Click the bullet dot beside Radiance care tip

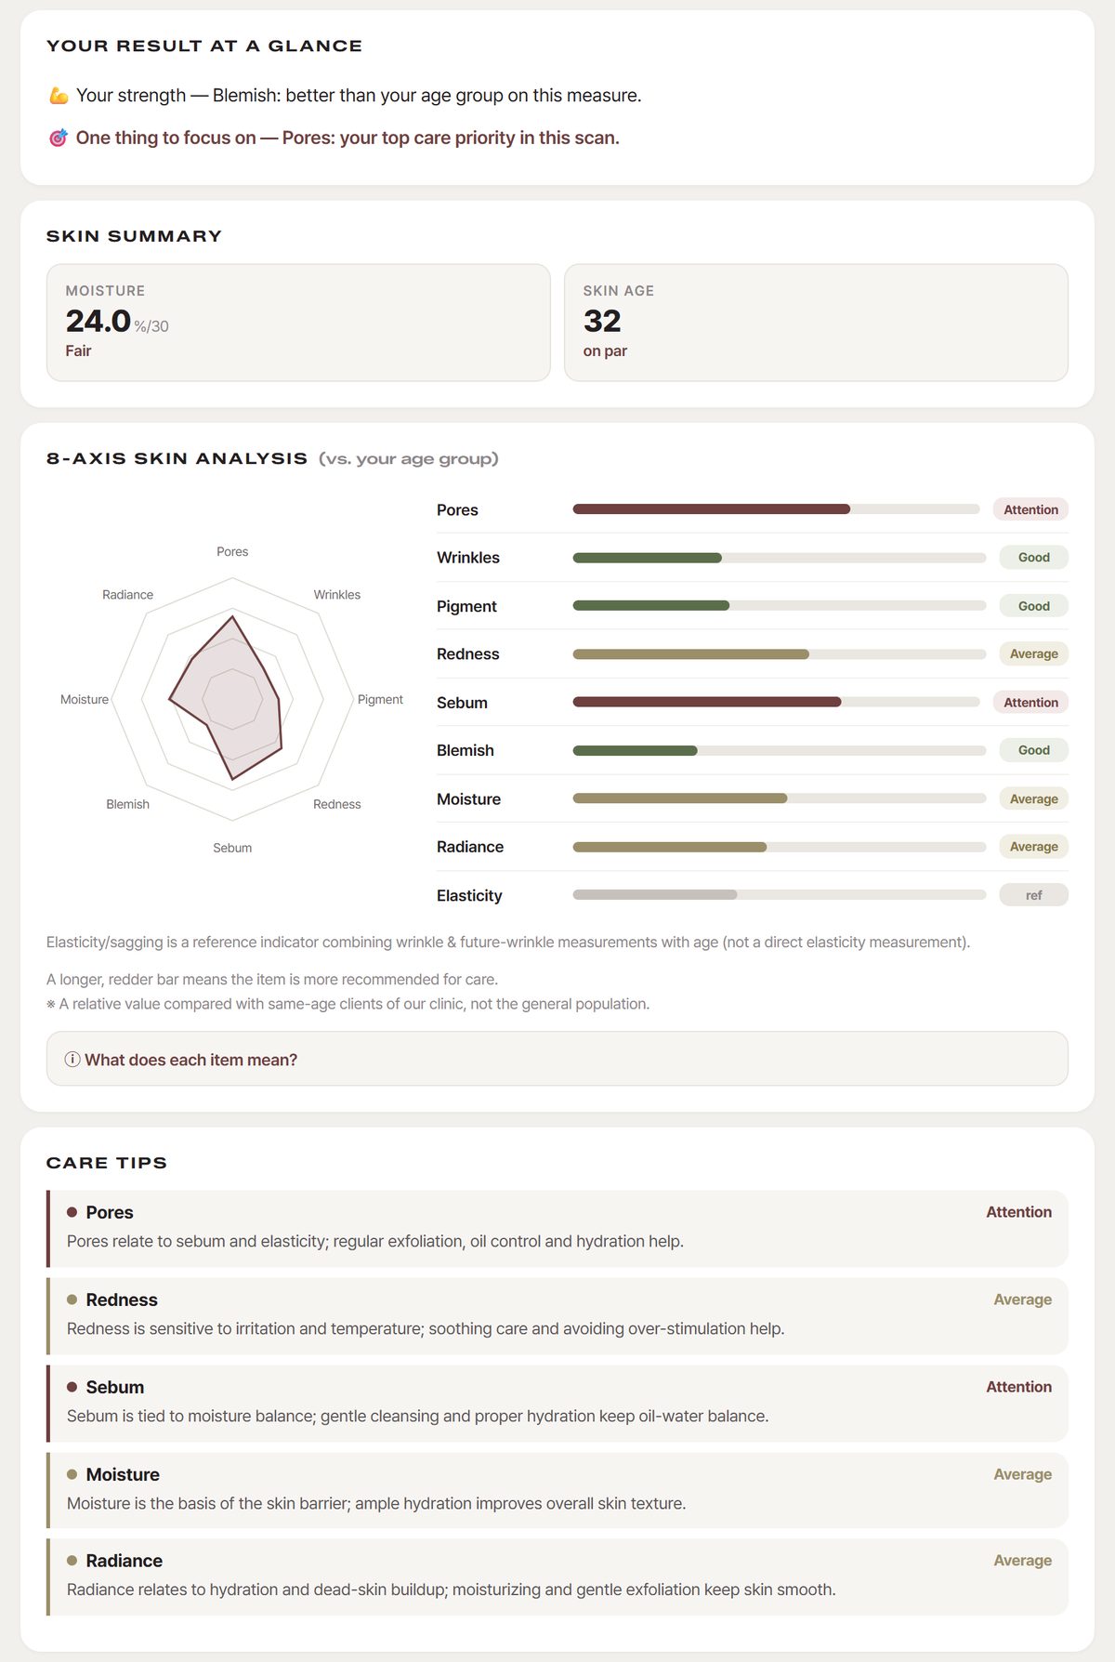click(x=72, y=1561)
